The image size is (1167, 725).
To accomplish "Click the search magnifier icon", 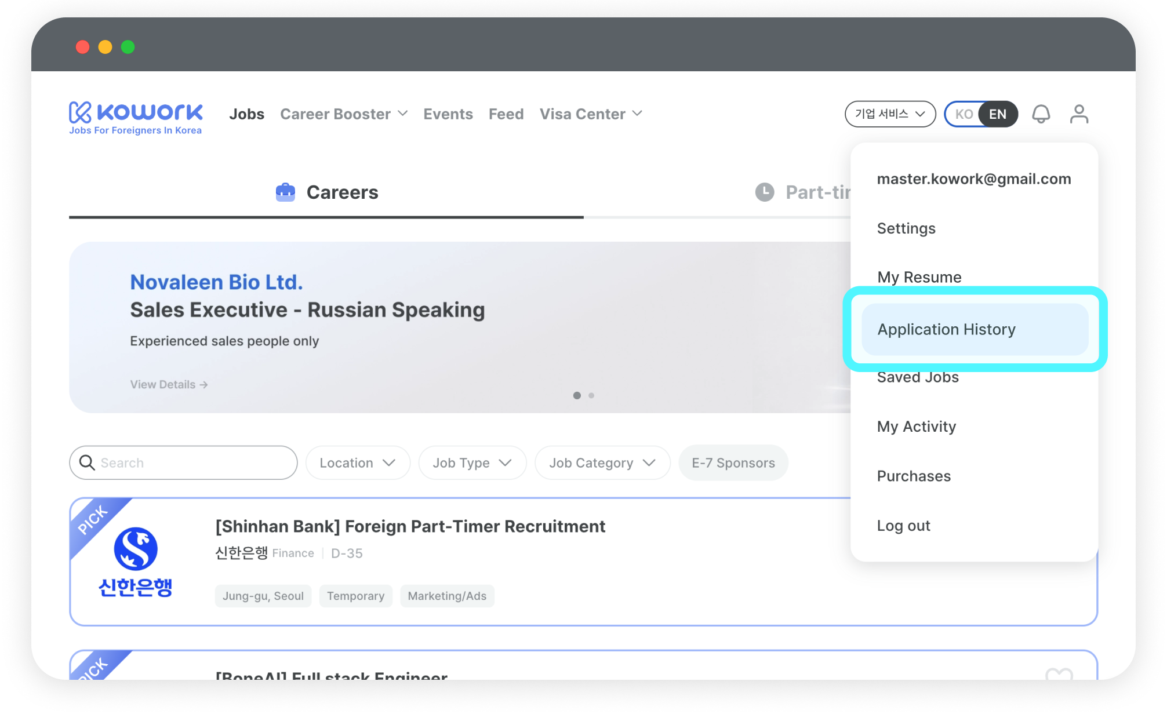I will point(87,462).
